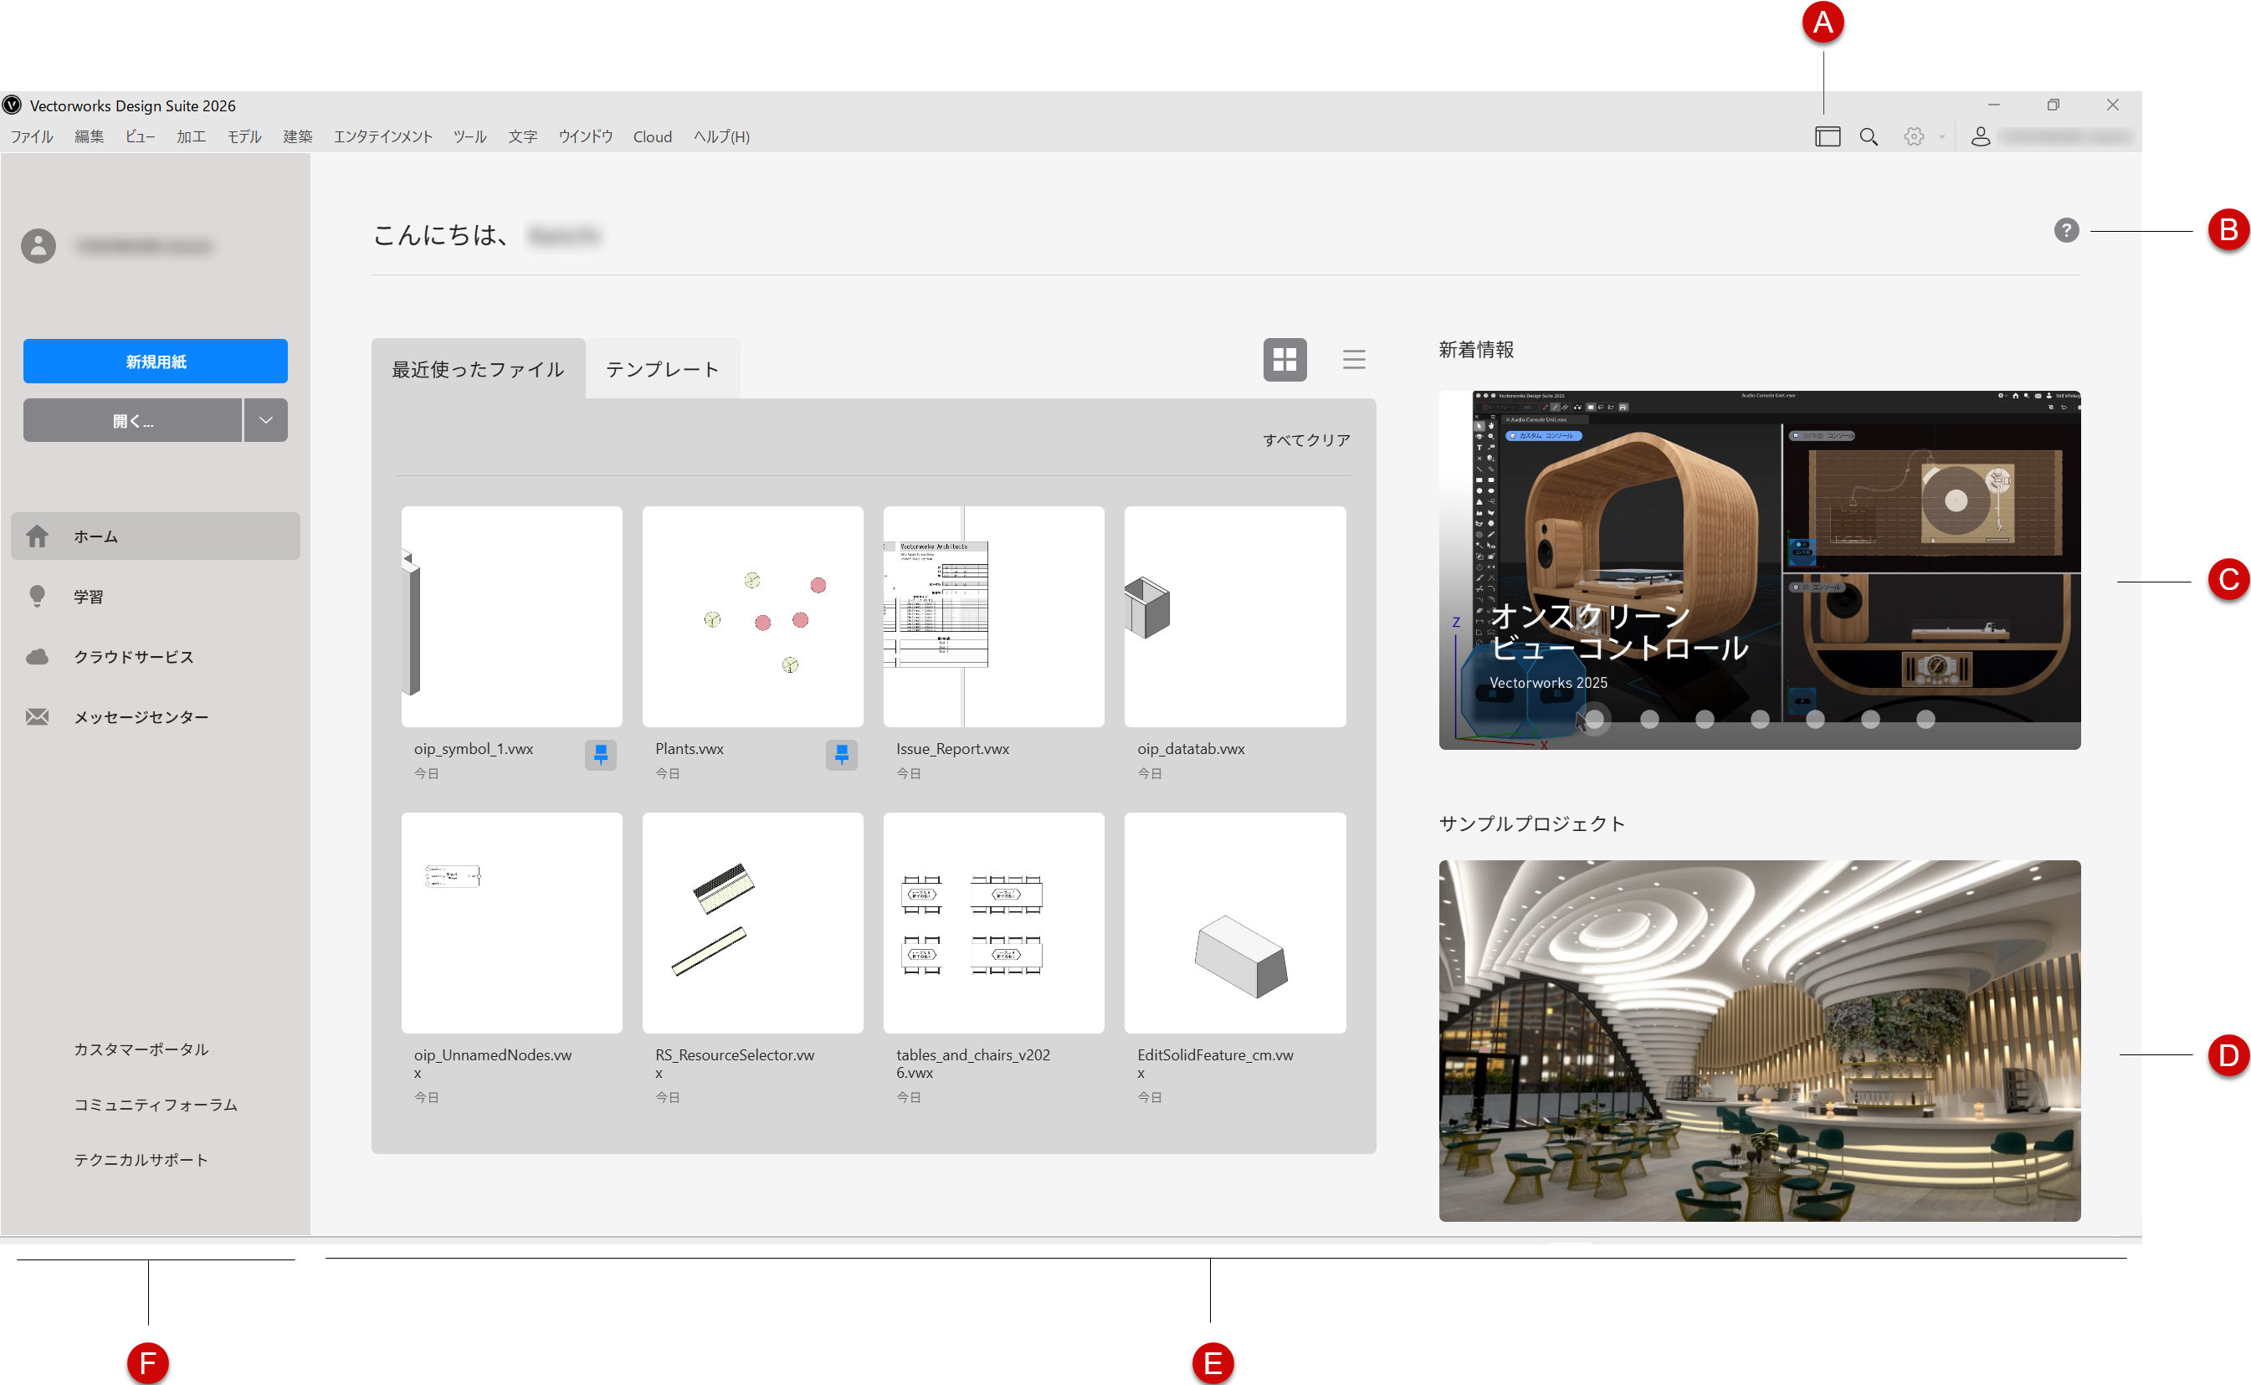The image size is (2251, 1385).
Task: Open the help question mark icon
Action: [x=2065, y=230]
